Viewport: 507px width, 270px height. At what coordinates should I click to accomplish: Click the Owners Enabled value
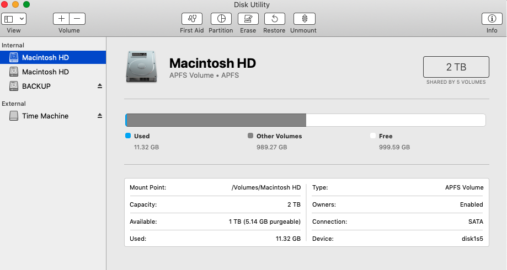coord(472,204)
